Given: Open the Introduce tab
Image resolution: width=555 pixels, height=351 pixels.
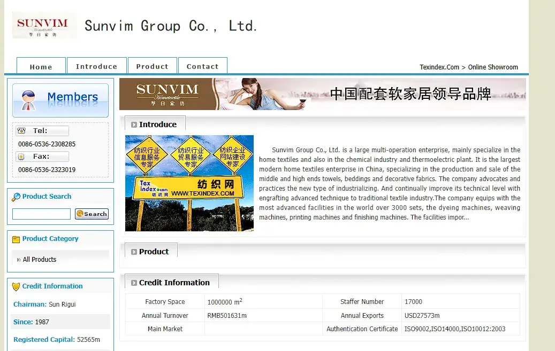Looking at the screenshot, I should coord(97,66).
